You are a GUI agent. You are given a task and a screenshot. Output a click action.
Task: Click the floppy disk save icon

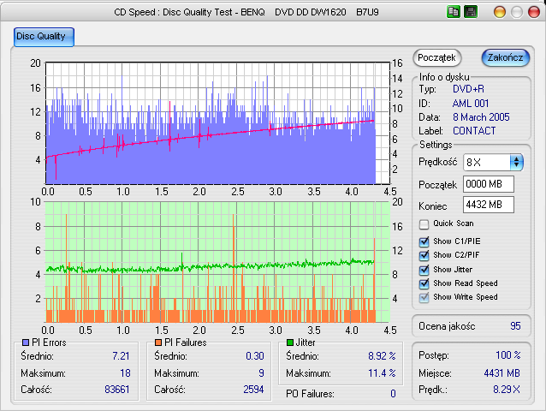(x=471, y=12)
